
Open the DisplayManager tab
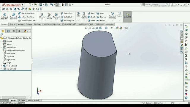click(x=25, y=31)
